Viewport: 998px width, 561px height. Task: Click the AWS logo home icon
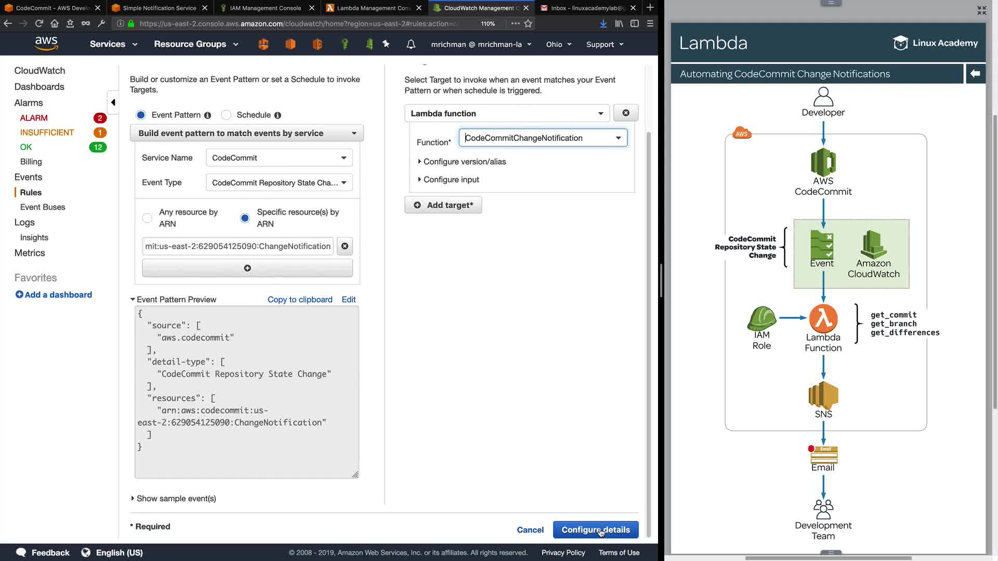pos(46,44)
